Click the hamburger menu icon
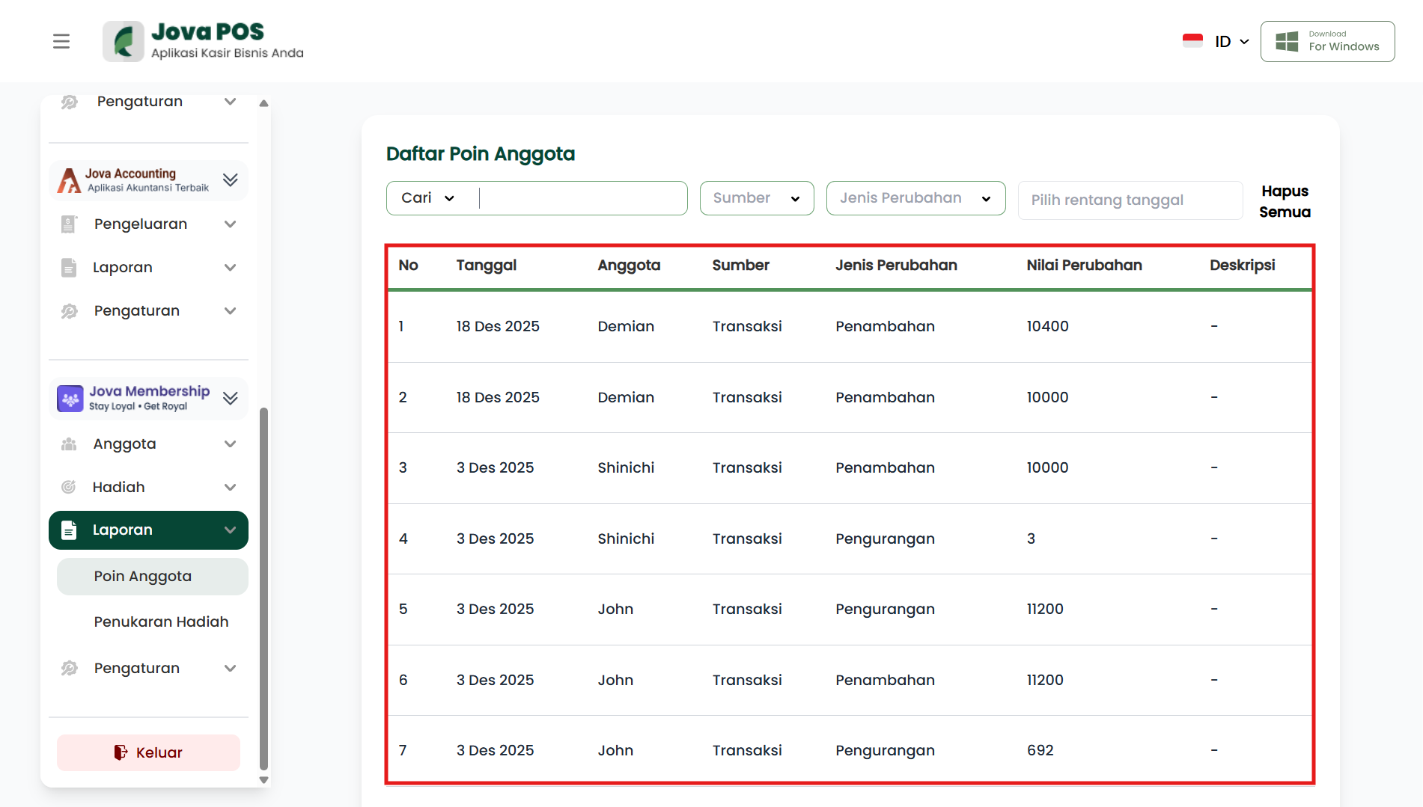 (x=61, y=41)
